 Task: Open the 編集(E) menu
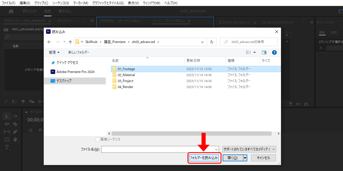[25, 3]
